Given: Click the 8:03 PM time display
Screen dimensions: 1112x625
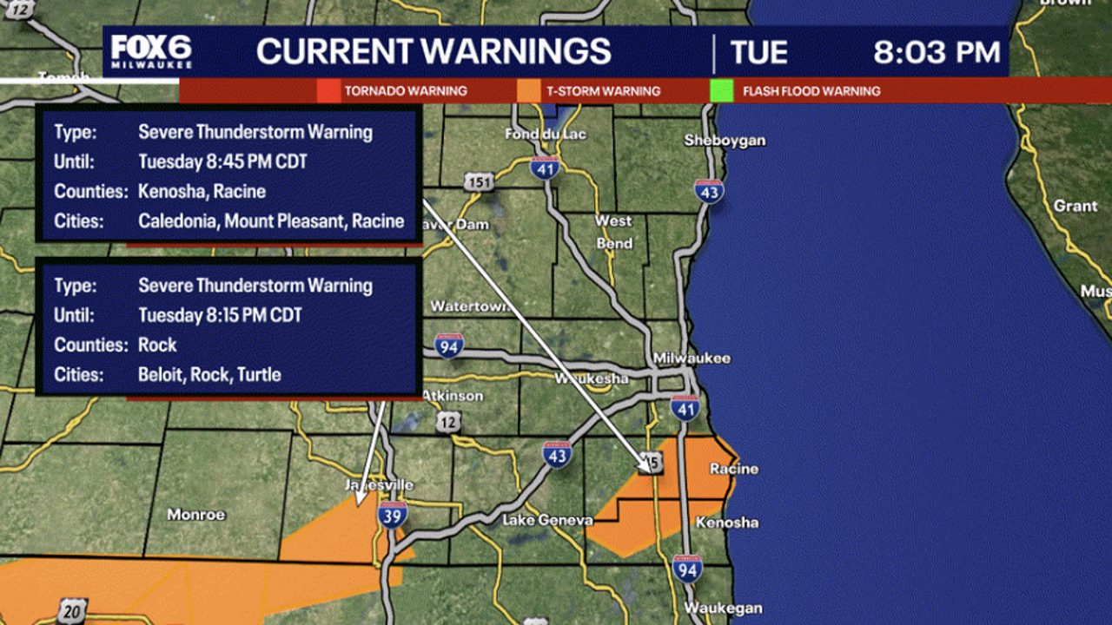Looking at the screenshot, I should tap(937, 53).
